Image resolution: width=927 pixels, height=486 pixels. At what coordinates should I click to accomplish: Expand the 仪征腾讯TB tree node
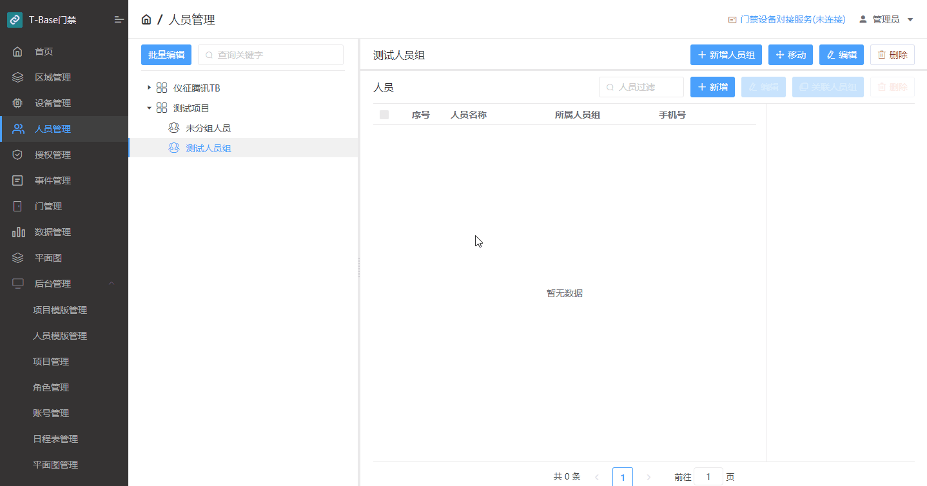(x=149, y=88)
